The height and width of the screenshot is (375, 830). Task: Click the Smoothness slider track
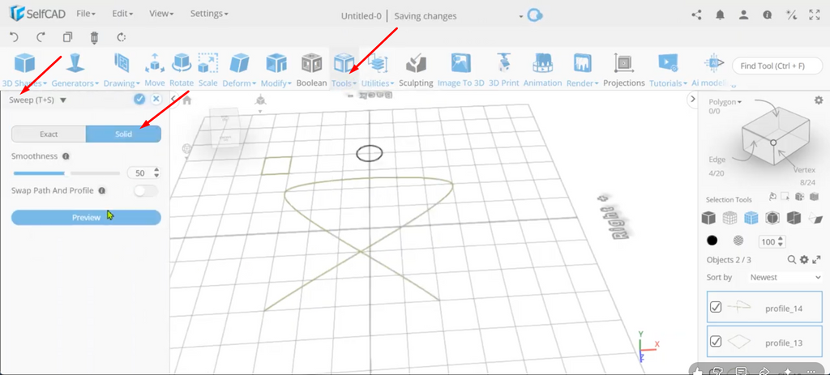click(x=66, y=173)
